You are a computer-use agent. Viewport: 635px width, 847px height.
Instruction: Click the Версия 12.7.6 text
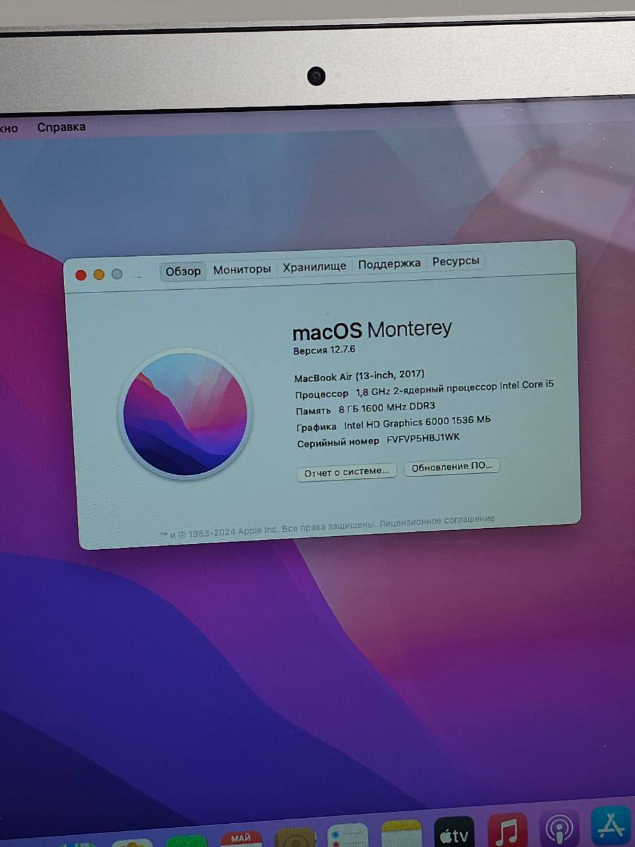pyautogui.click(x=324, y=349)
